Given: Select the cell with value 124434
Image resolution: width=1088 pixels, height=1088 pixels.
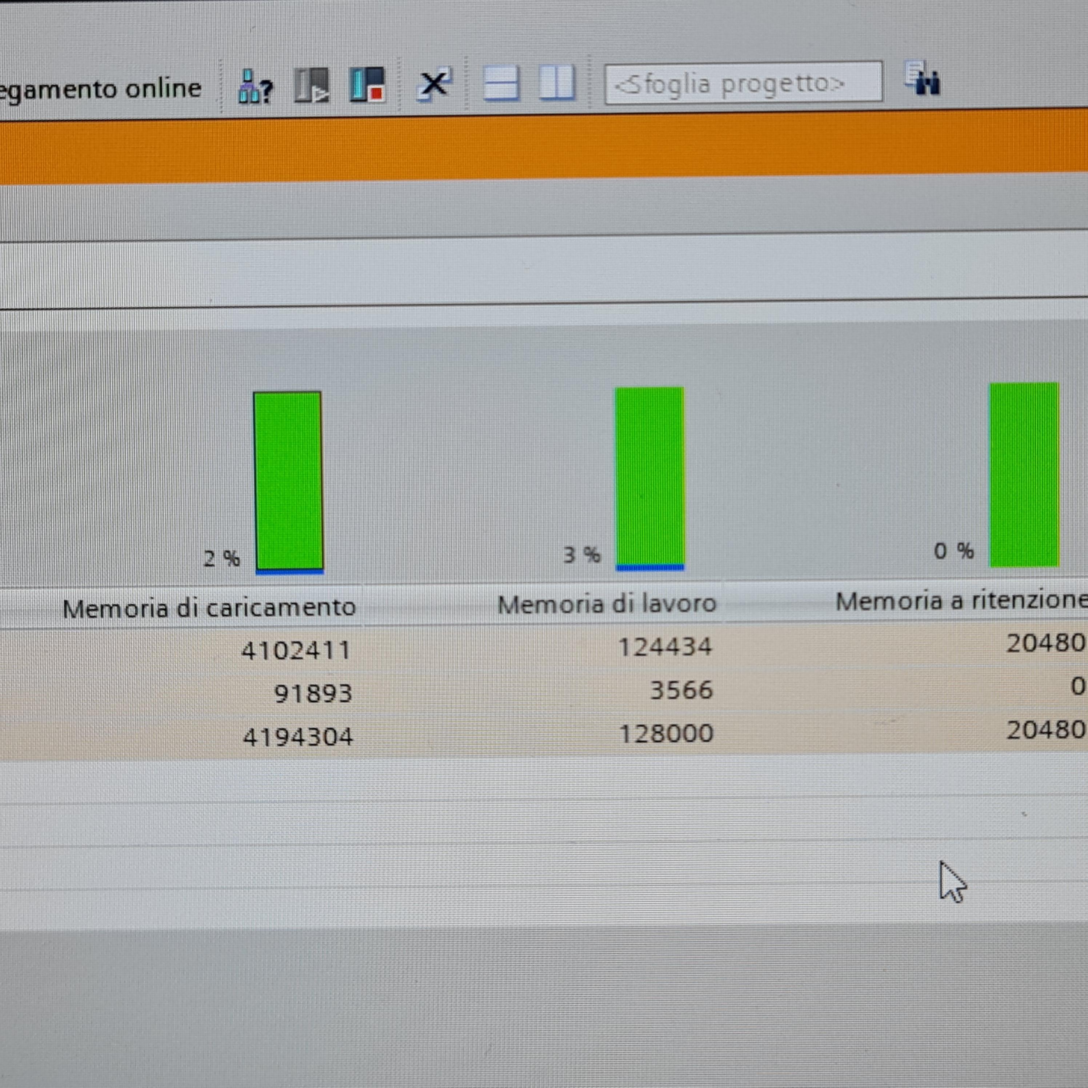Looking at the screenshot, I should (x=665, y=647).
